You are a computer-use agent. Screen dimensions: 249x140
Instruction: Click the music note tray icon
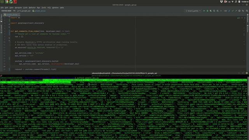point(236,2)
